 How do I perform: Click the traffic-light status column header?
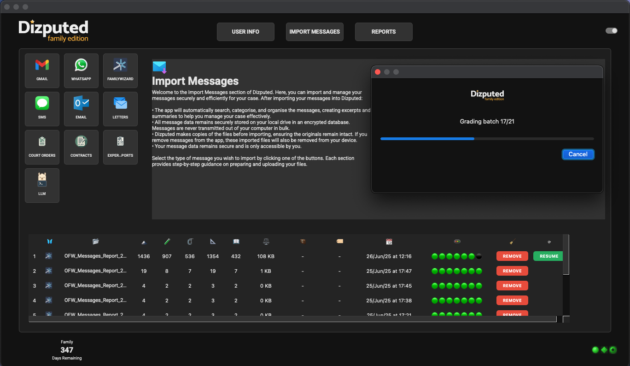[x=457, y=241]
